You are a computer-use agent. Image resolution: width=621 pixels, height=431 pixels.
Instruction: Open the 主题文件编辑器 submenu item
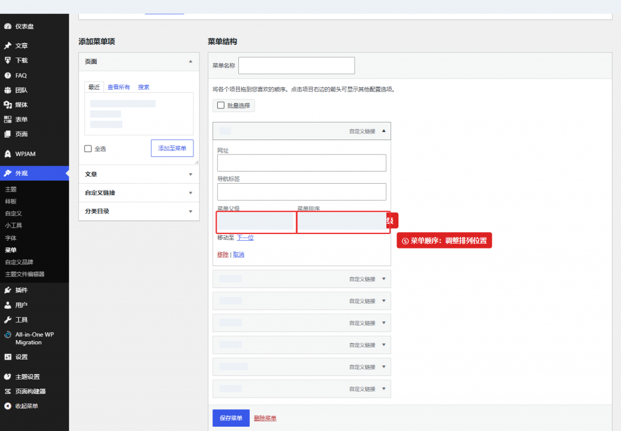(x=24, y=274)
